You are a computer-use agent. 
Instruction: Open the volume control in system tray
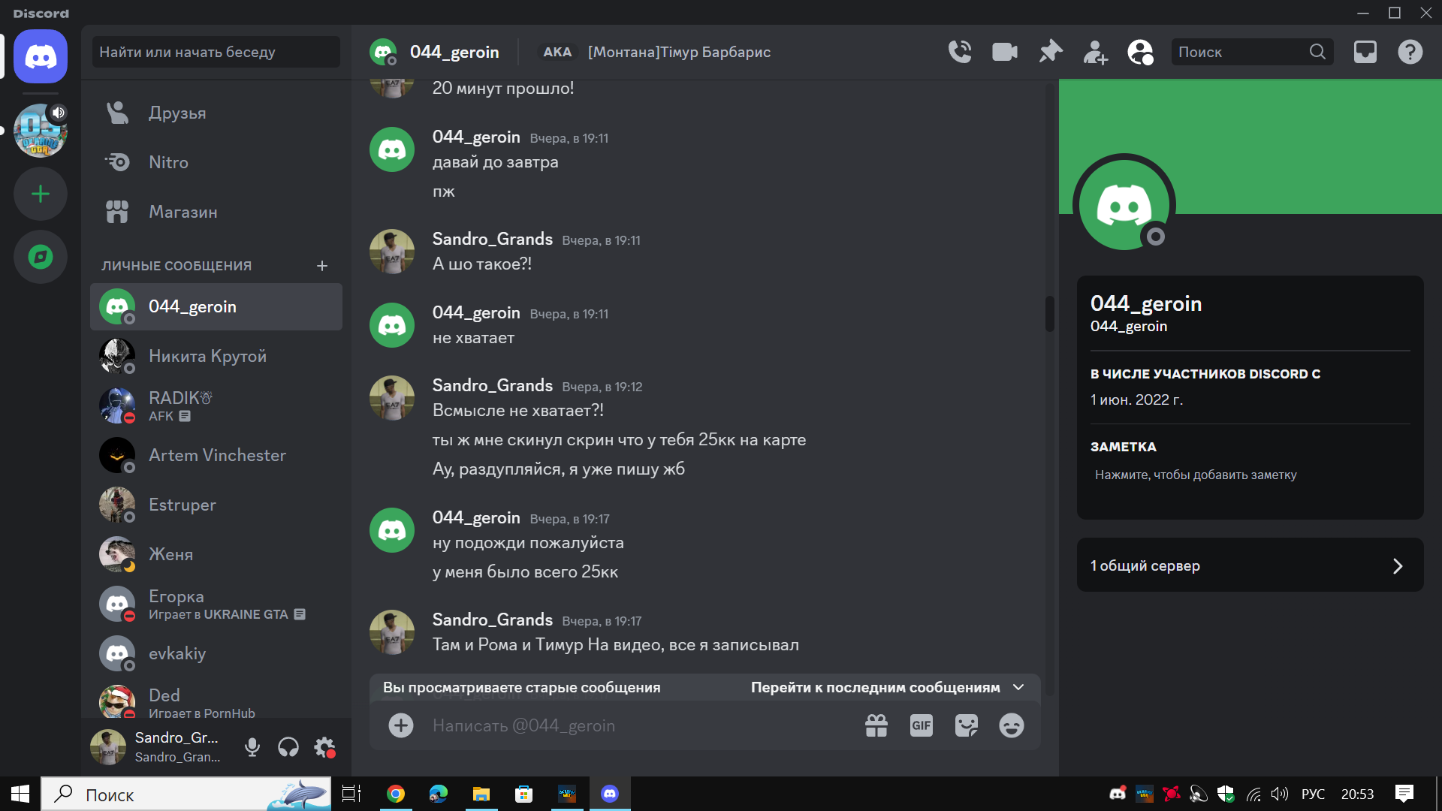pos(1280,794)
